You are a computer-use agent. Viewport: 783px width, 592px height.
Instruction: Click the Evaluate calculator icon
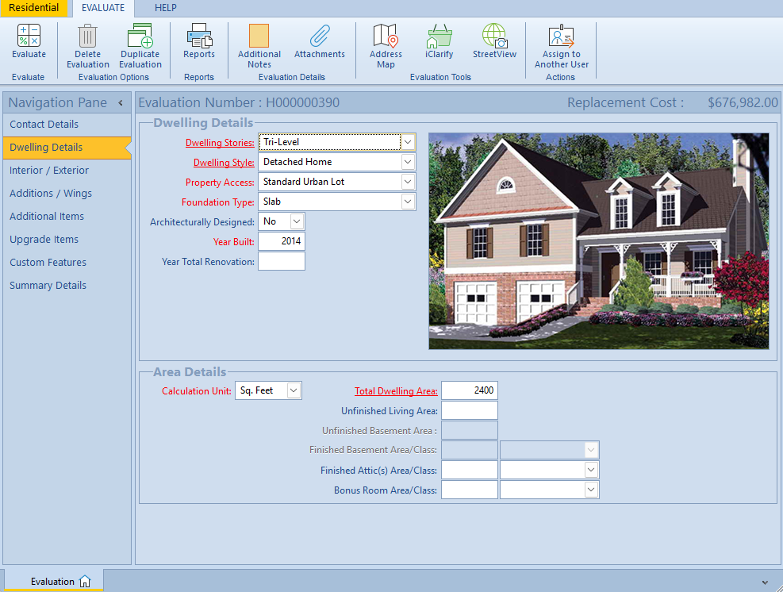pos(29,36)
